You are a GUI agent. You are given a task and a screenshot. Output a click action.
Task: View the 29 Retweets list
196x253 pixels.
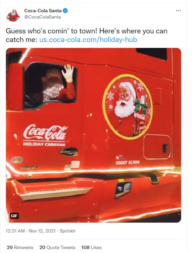point(20,247)
